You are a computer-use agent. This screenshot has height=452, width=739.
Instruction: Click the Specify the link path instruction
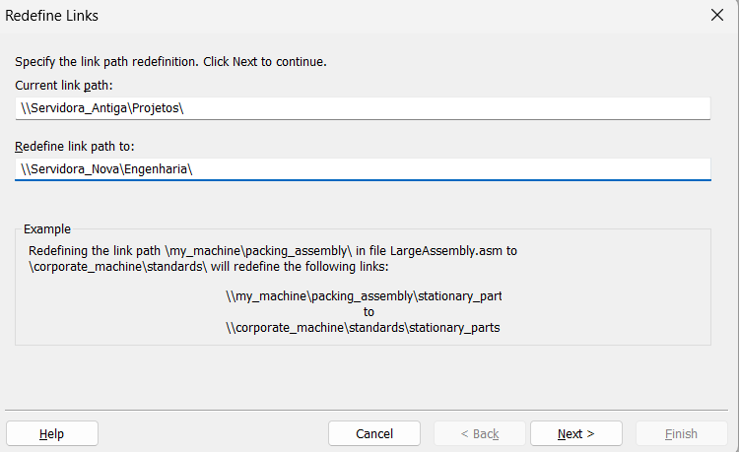tap(170, 62)
